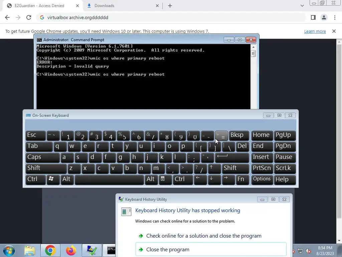Screen dimensions: 342x257
Task: Click On-Screen Keyboard title icon
Action: tap(28, 115)
